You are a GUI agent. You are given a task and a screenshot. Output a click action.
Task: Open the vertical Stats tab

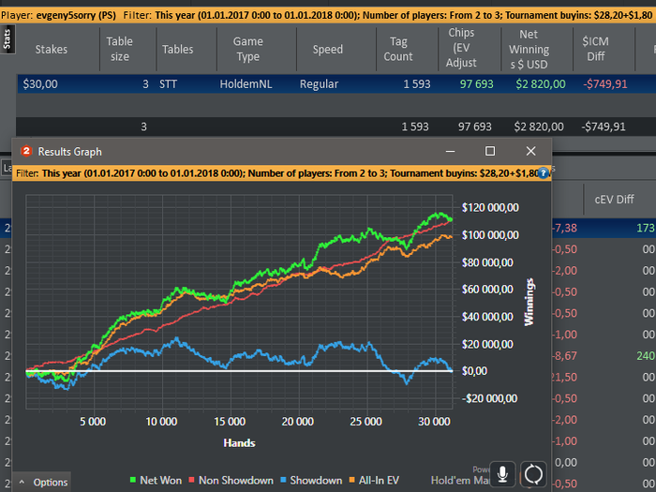point(7,39)
